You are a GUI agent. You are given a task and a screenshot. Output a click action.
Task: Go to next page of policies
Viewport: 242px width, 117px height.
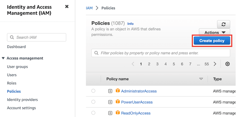click(x=215, y=64)
